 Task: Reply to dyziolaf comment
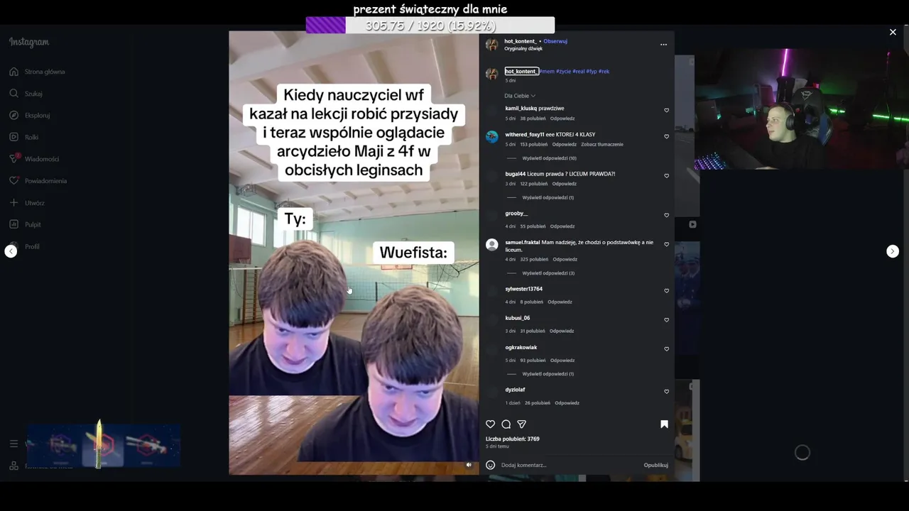(x=567, y=403)
